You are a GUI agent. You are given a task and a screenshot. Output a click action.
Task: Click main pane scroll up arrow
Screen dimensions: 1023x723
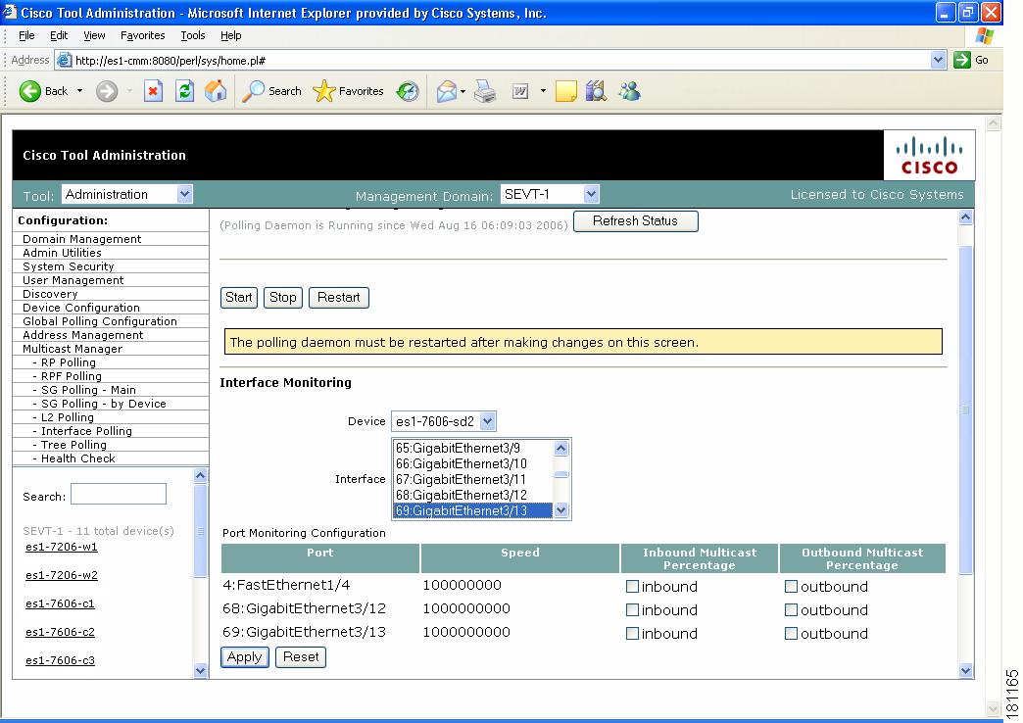coord(965,217)
